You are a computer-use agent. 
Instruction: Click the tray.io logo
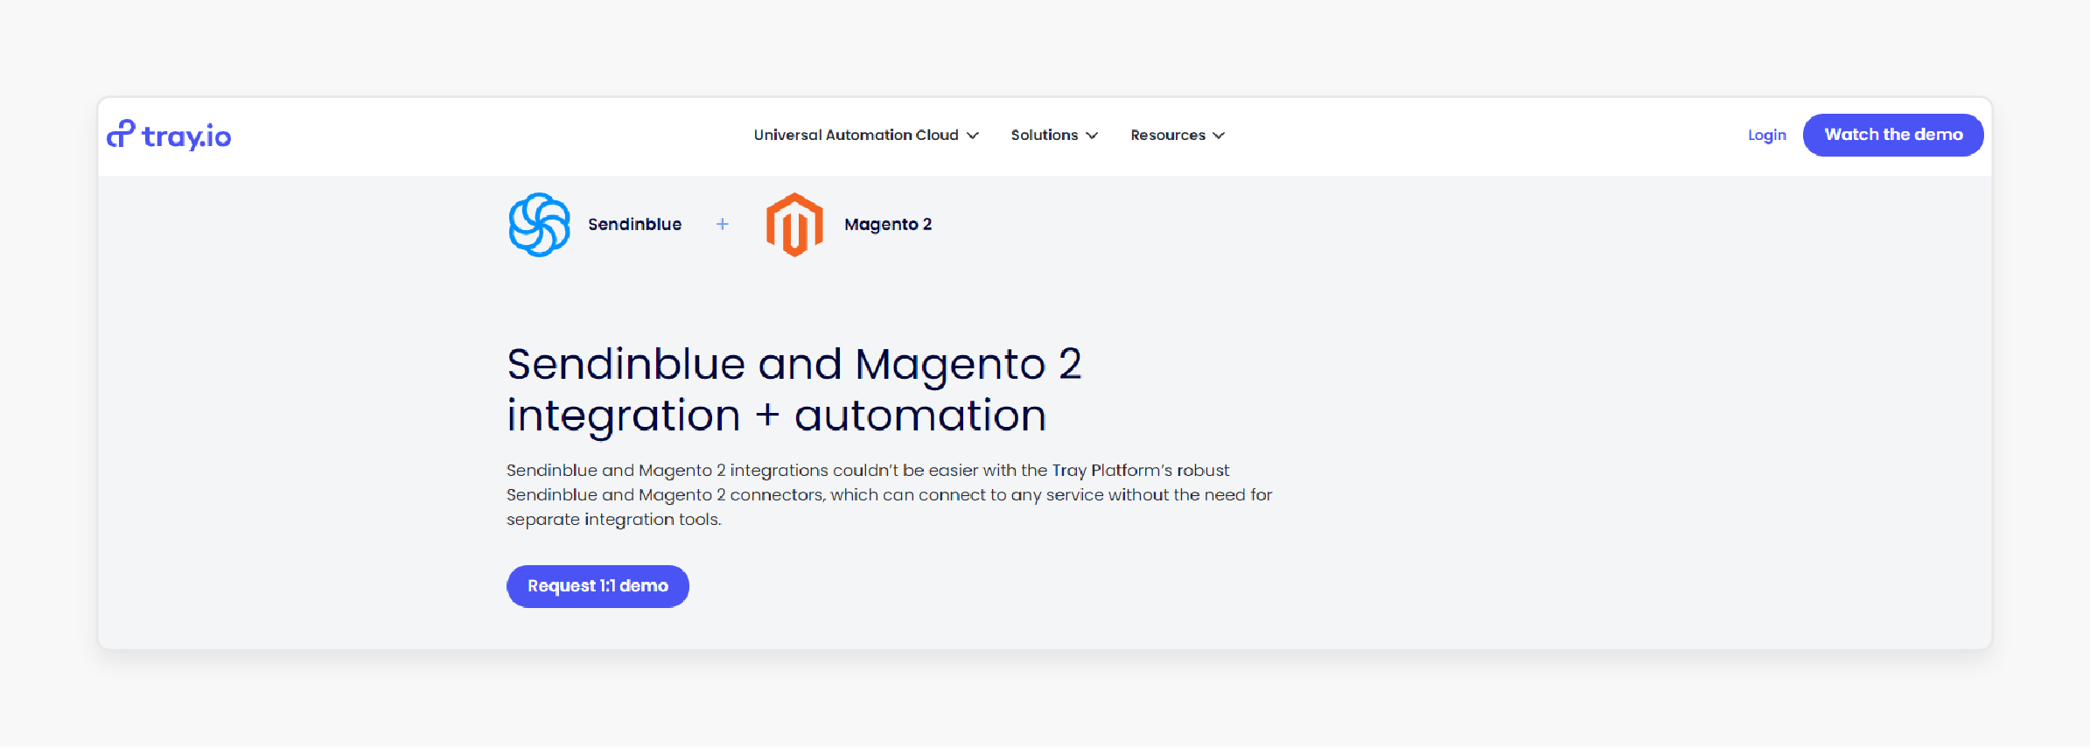(x=169, y=135)
